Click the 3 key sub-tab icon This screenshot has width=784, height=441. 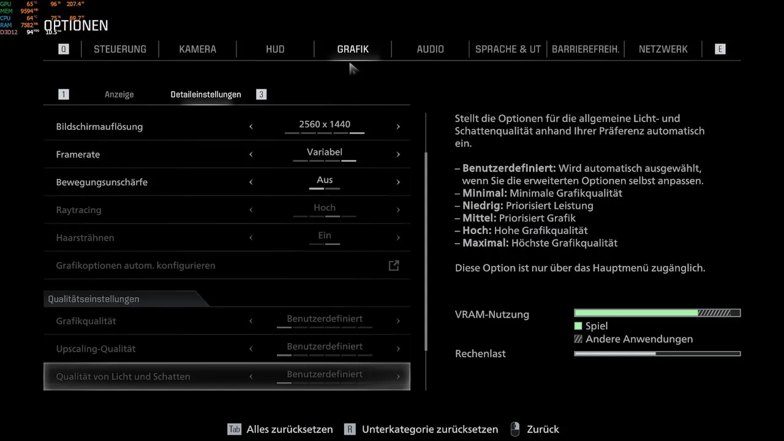pos(261,94)
